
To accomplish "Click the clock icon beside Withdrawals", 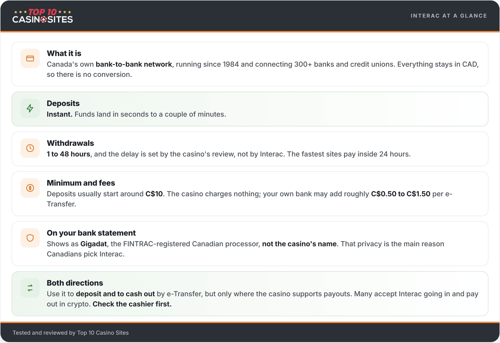I will 30,148.
